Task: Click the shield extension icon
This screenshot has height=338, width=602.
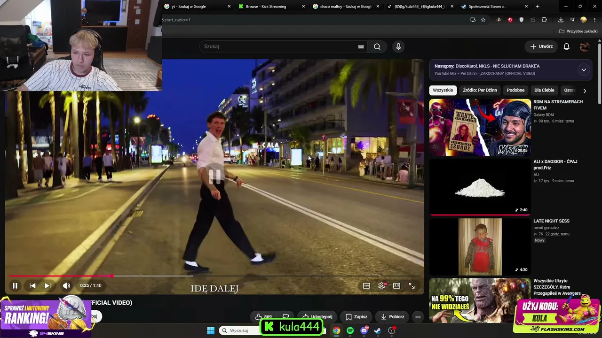Action: point(521,20)
